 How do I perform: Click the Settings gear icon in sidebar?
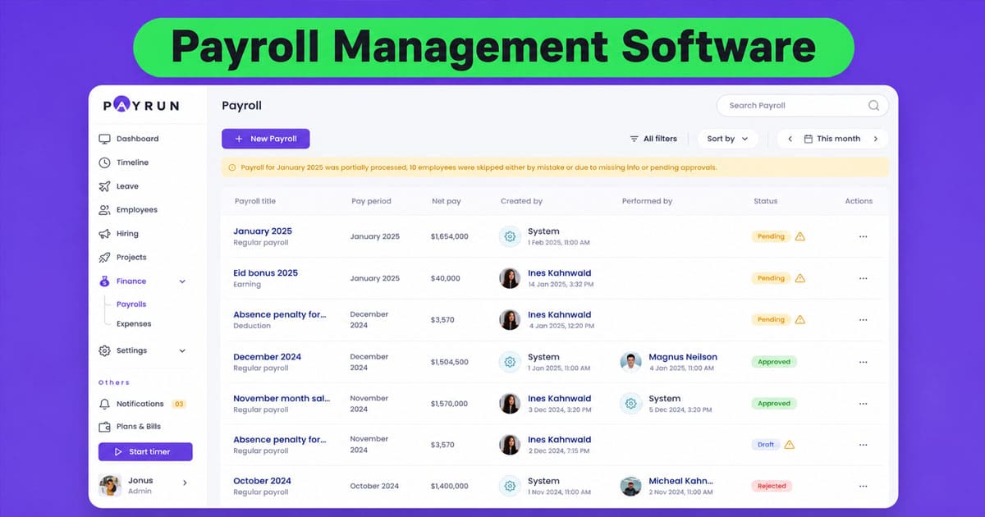(x=104, y=350)
